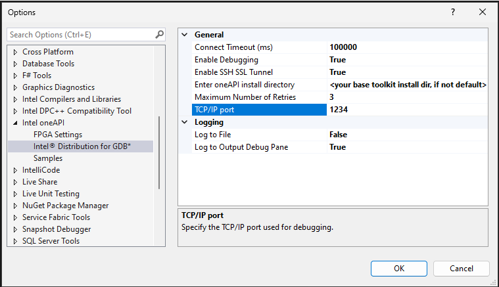Expand the Database Tools node
The image size is (499, 287).
pos(16,64)
